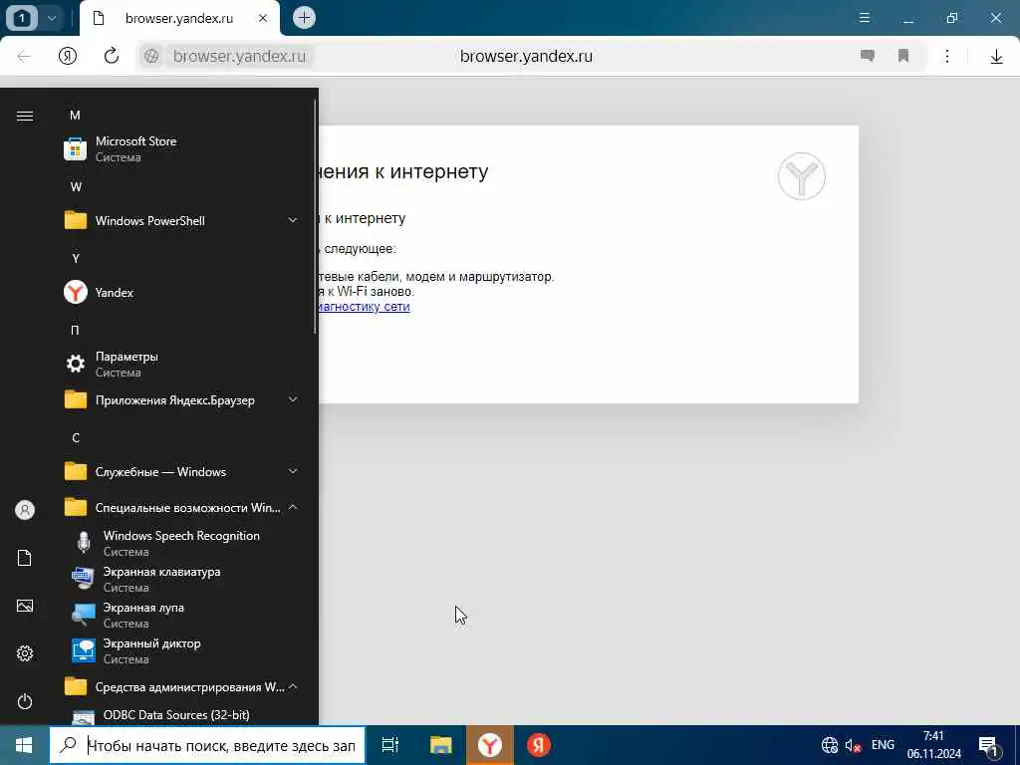
Task: Open Параметры system settings entry
Action: [181, 364]
